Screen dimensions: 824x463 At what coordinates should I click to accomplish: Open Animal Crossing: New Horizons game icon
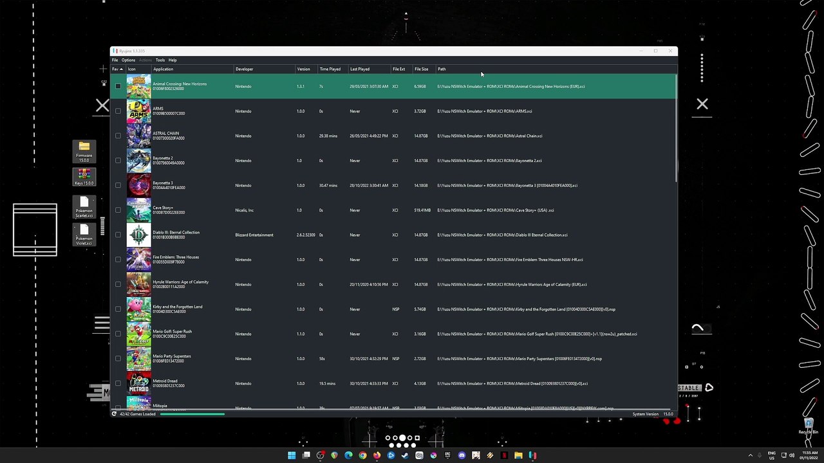point(138,86)
